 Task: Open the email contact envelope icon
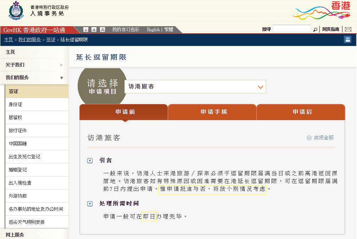[348, 29]
